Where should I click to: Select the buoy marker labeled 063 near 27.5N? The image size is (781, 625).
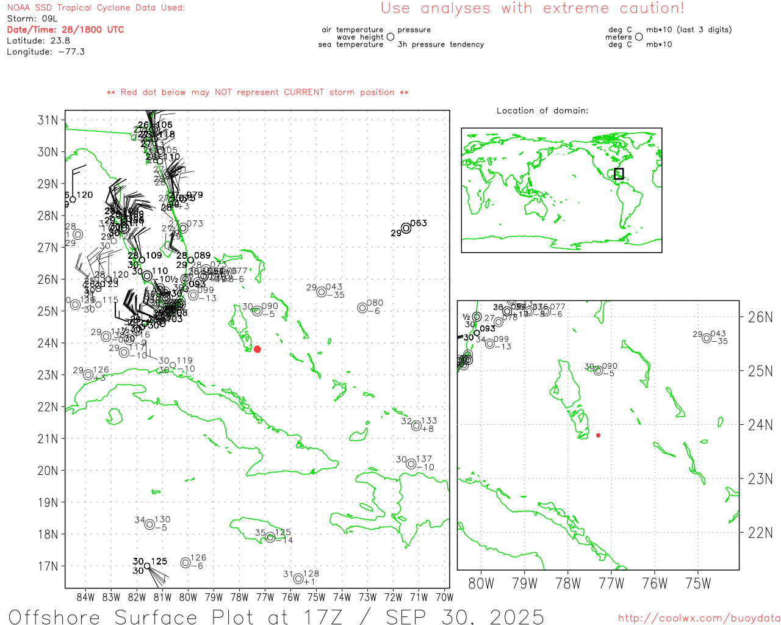point(406,228)
